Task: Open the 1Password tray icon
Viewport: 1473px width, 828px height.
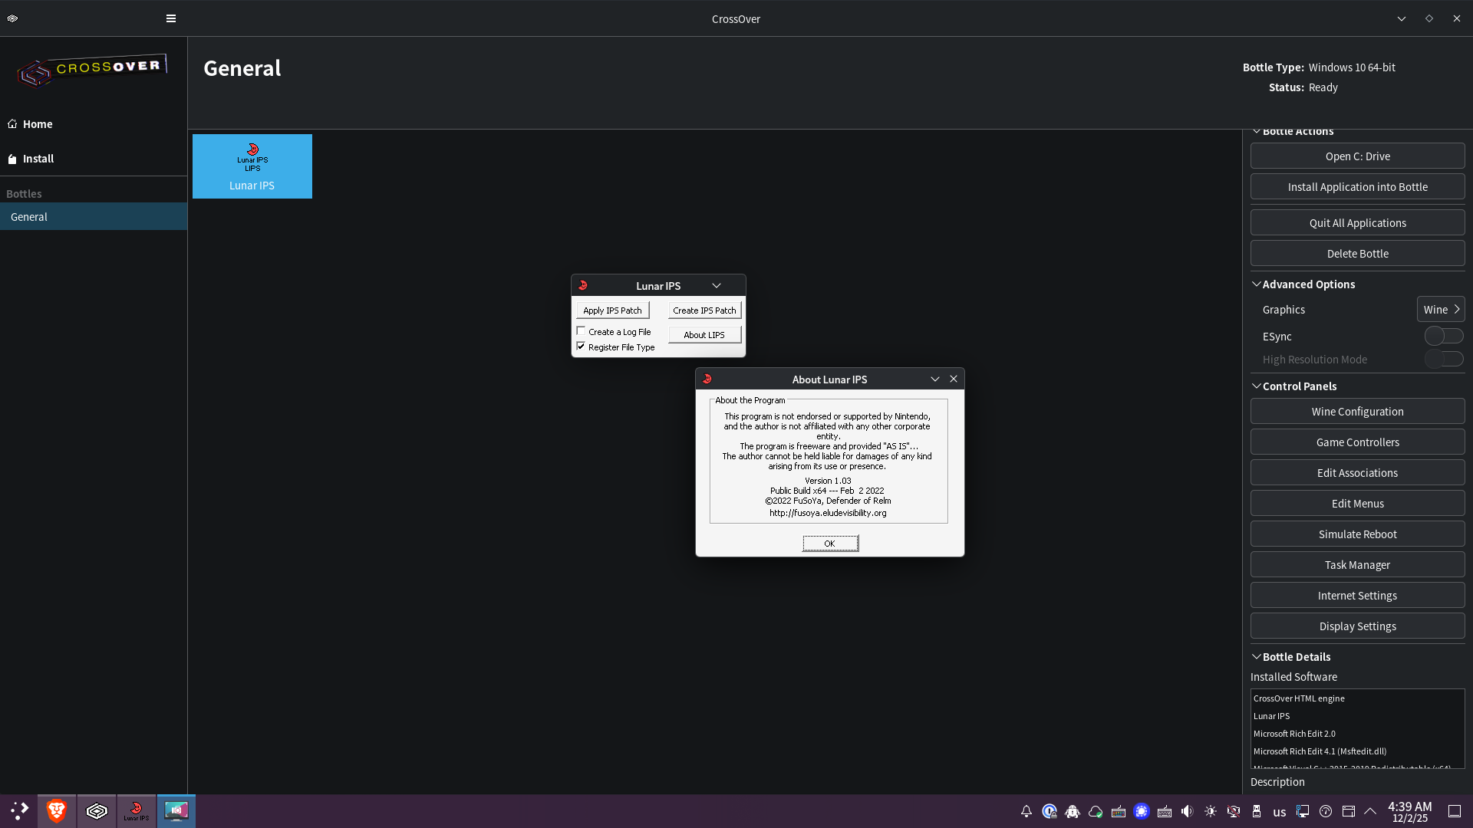Action: click(1050, 811)
